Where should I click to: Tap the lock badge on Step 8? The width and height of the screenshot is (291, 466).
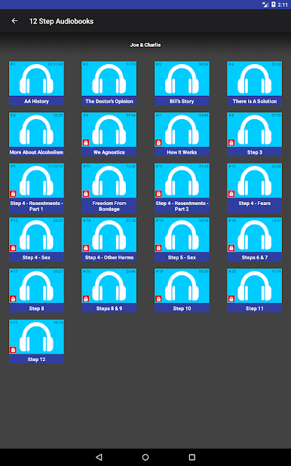(x=13, y=299)
